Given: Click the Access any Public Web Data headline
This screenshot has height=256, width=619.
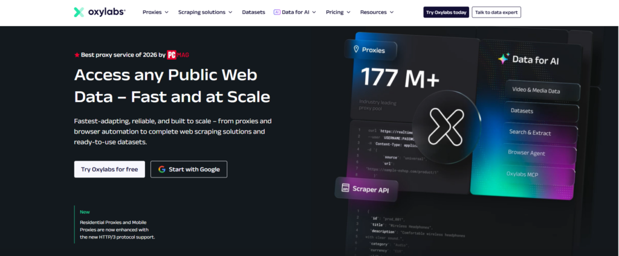Looking at the screenshot, I should click(x=172, y=86).
